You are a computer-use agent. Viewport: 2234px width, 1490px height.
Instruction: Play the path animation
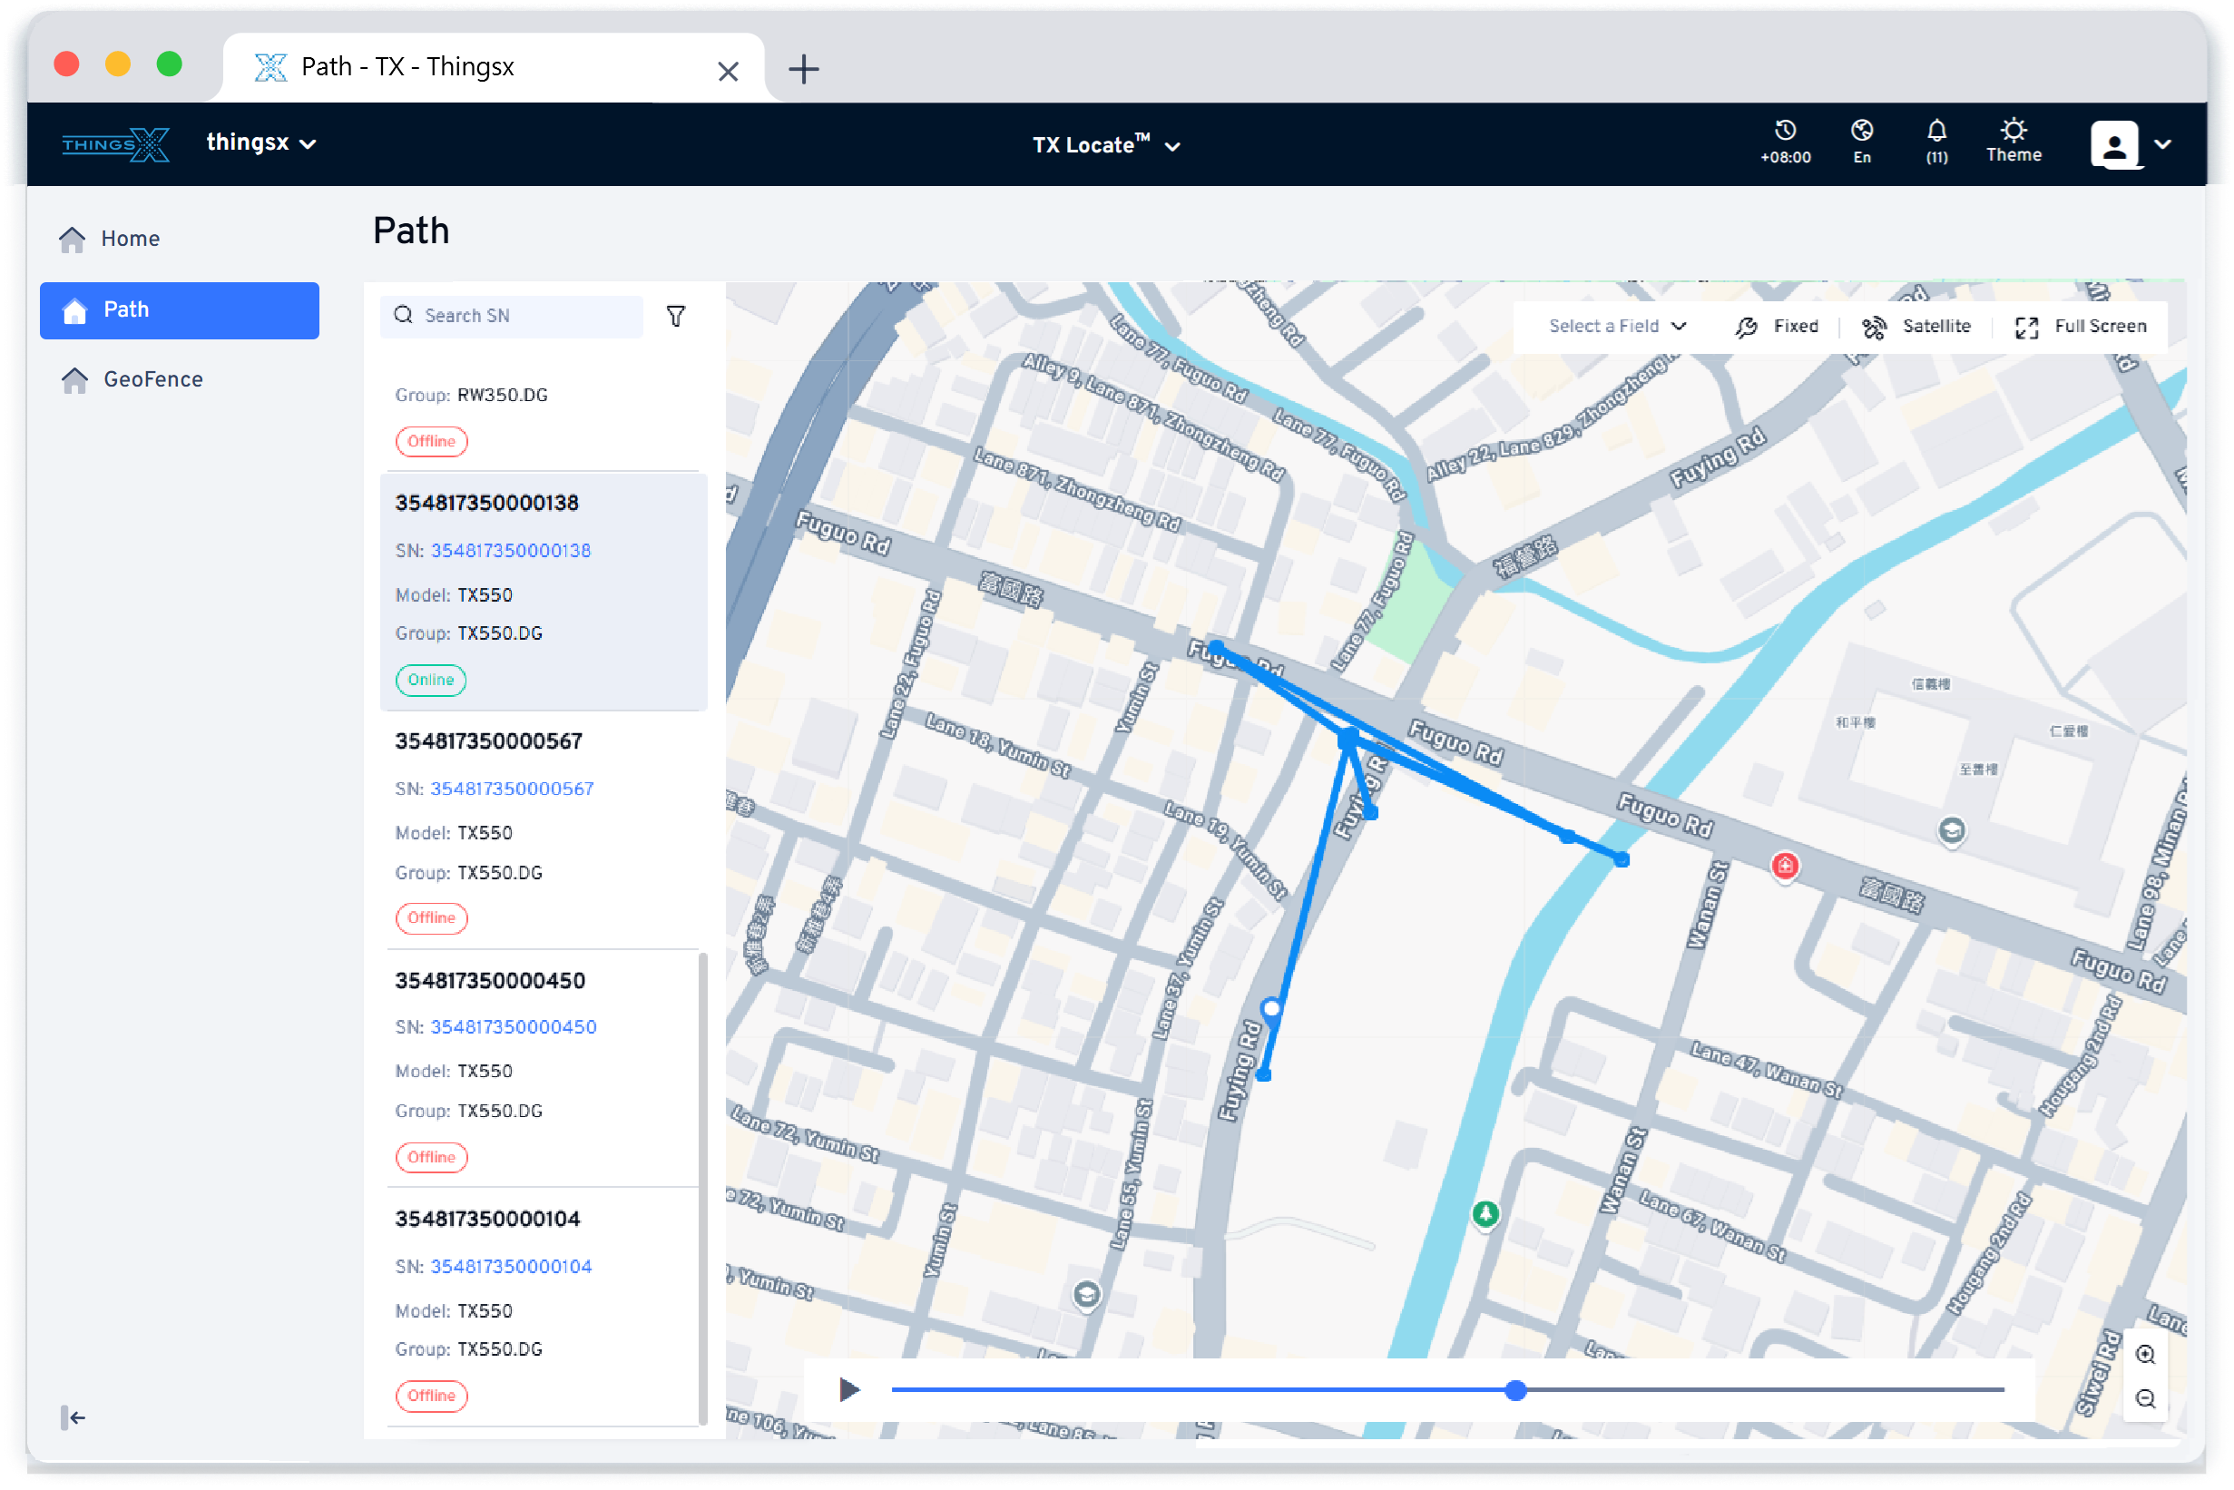[849, 1389]
